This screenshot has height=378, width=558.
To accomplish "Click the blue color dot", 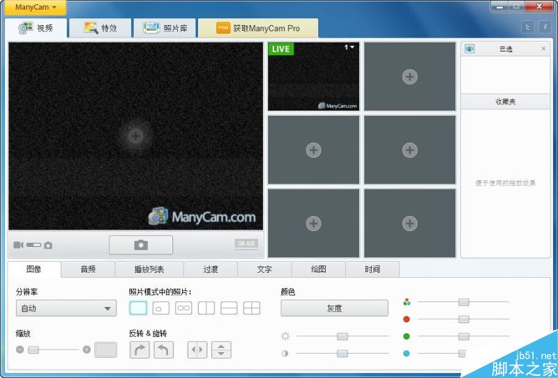I will pos(407,354).
